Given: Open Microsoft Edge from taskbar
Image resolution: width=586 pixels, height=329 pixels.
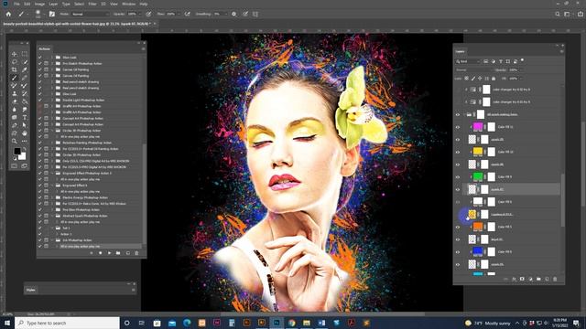Looking at the screenshot, I should click(x=187, y=323).
